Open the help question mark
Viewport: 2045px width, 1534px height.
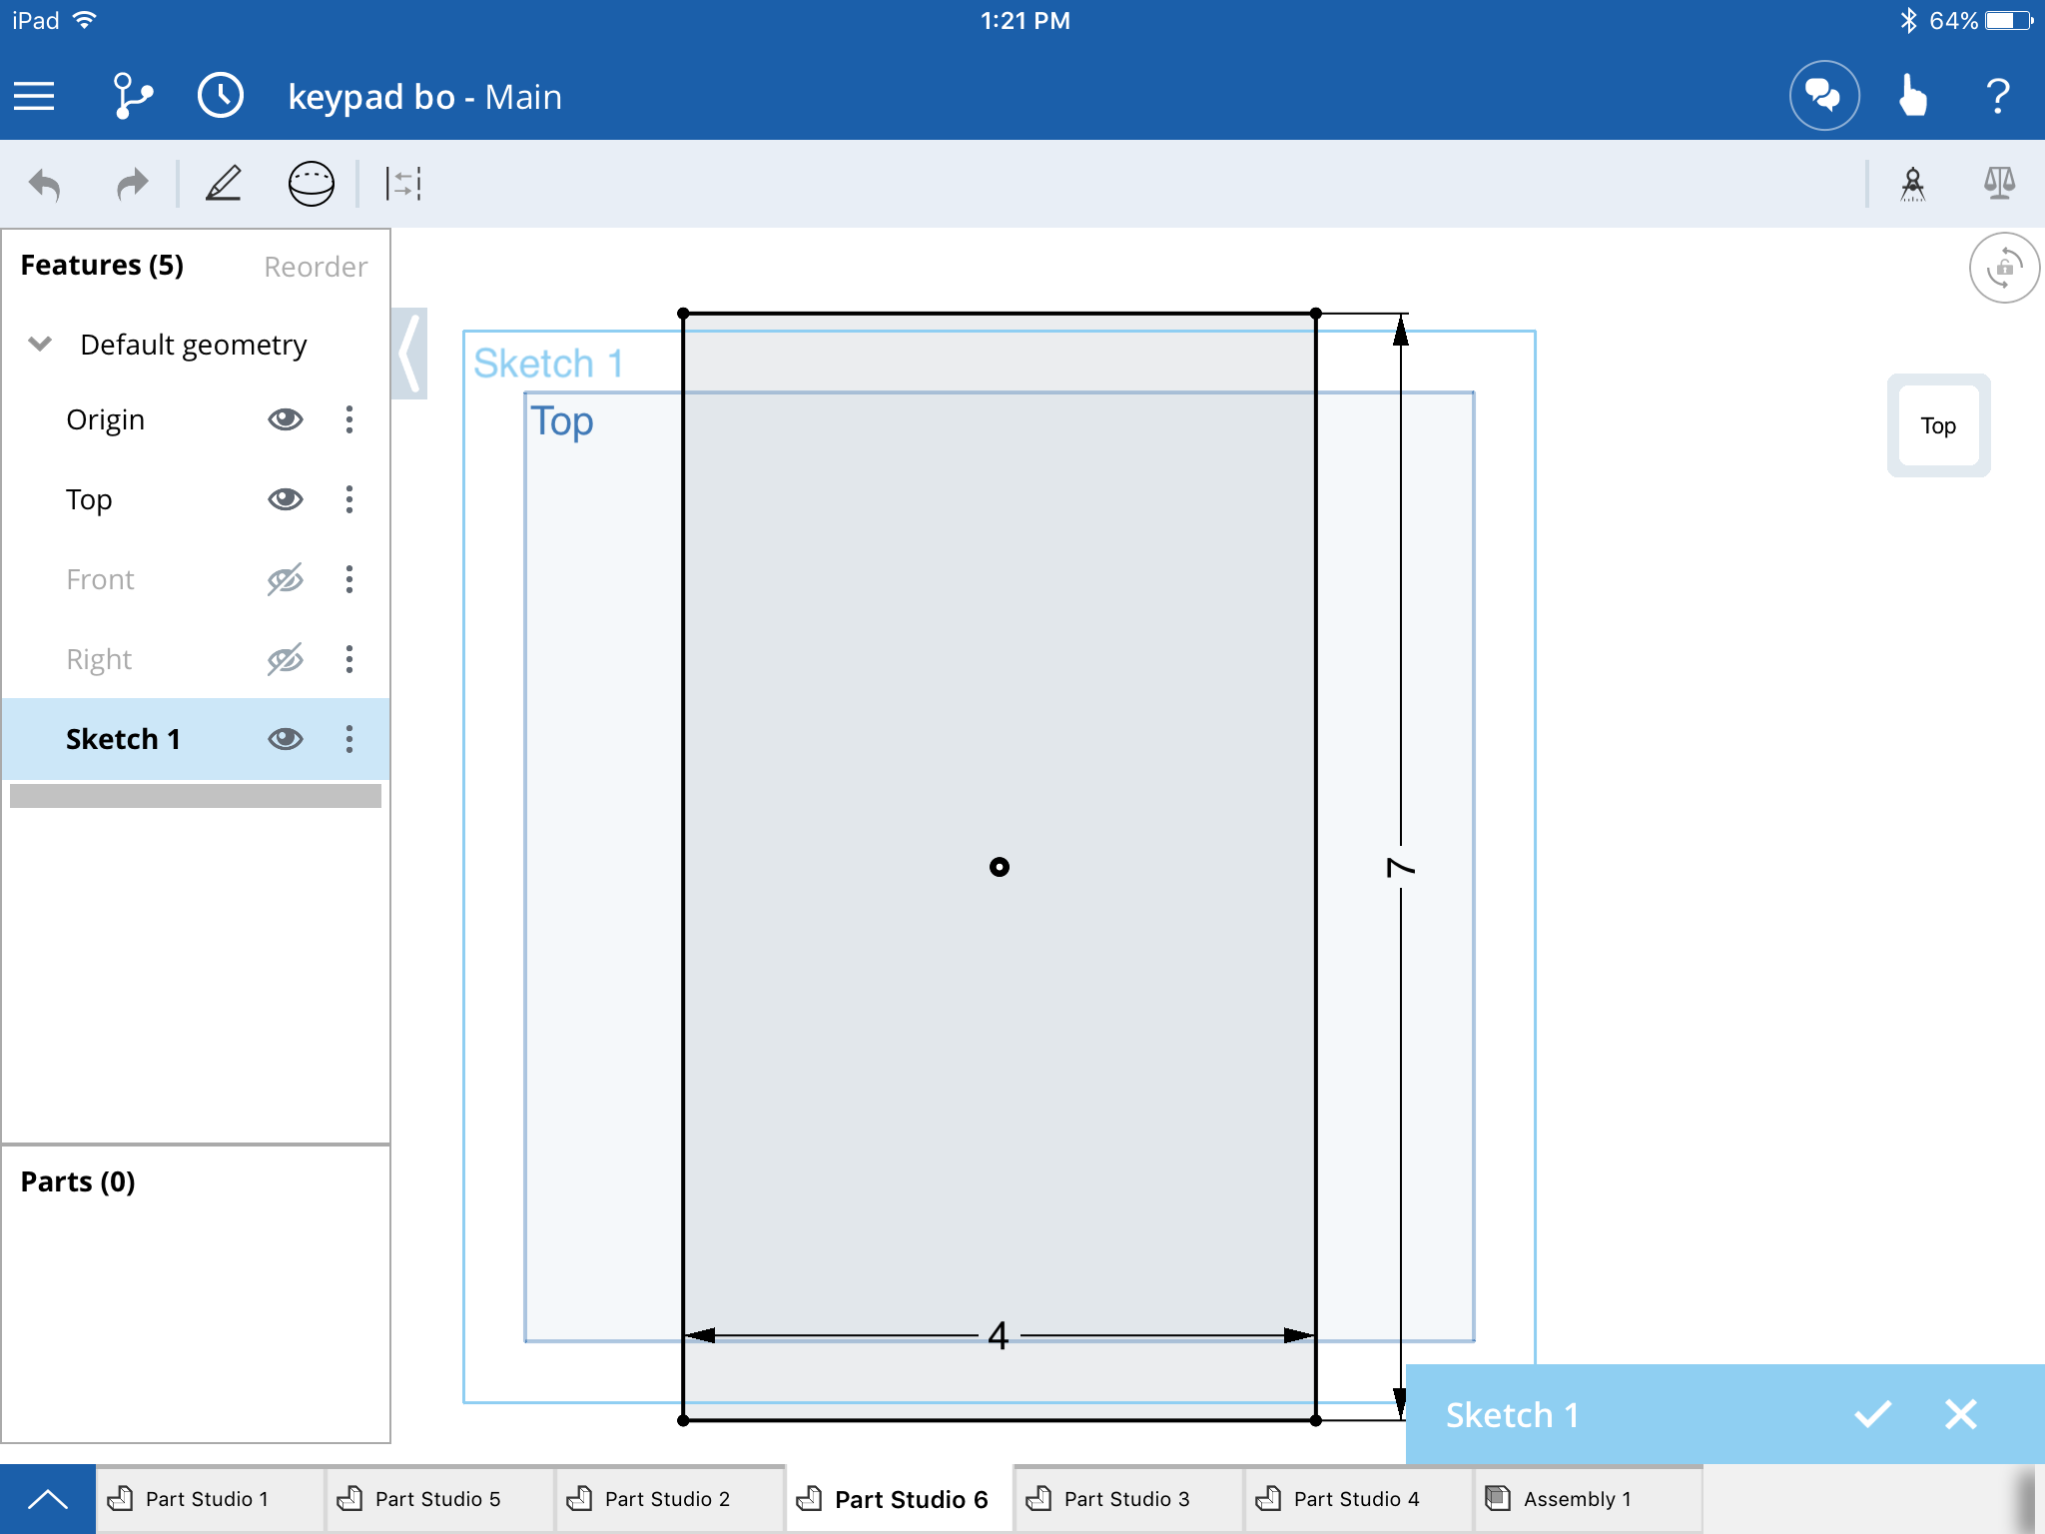click(1997, 97)
